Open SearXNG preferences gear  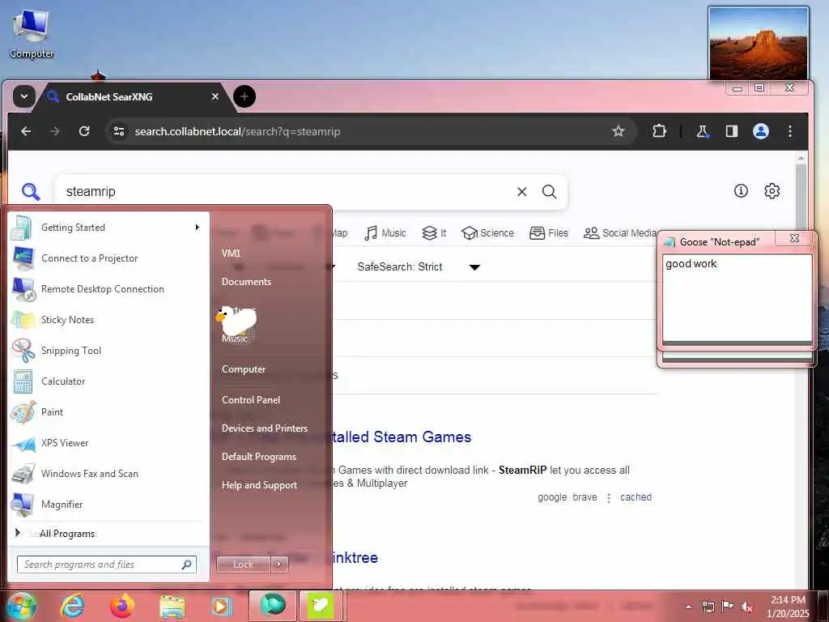[x=772, y=191]
